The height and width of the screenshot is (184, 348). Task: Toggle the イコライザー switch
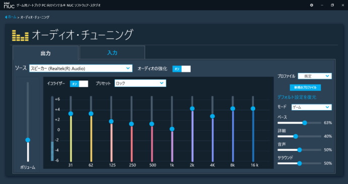pyautogui.click(x=79, y=84)
